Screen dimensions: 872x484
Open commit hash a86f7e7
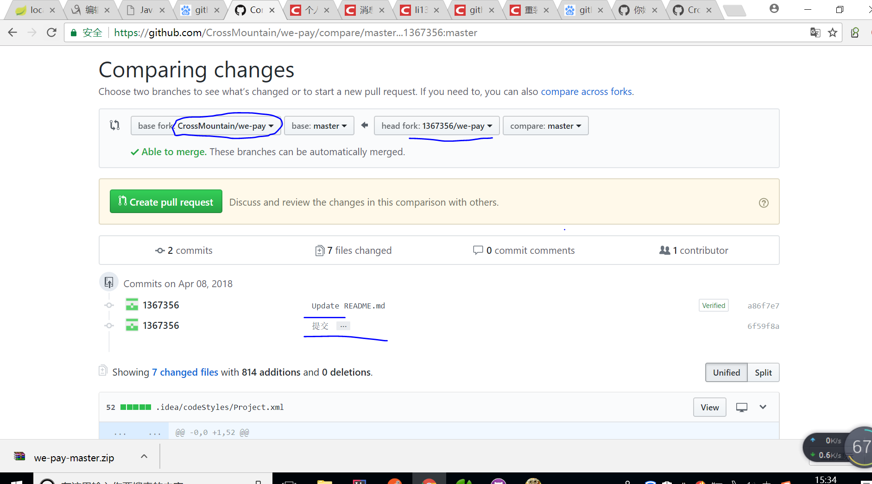point(763,306)
